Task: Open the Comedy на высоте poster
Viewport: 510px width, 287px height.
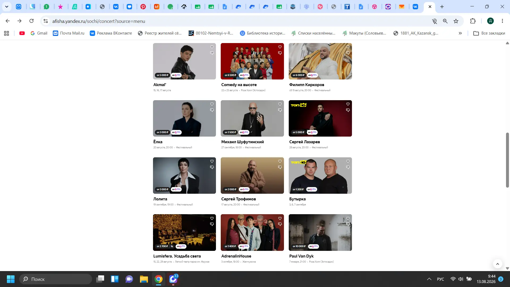Action: 252,61
